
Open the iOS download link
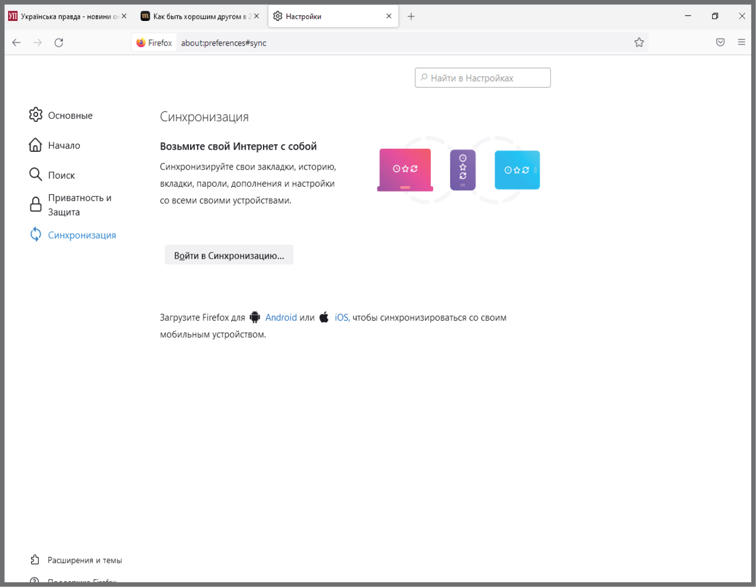pos(342,318)
